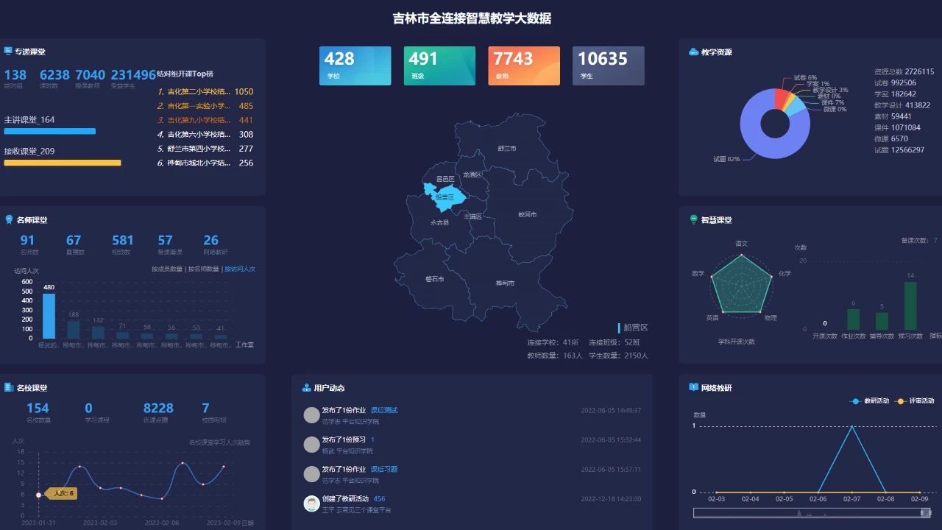Switch chart to 按成员数量
Viewport: 942px width, 530px height.
(167, 269)
